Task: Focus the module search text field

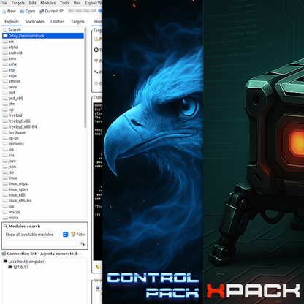Action: pyautogui.click(x=40, y=243)
